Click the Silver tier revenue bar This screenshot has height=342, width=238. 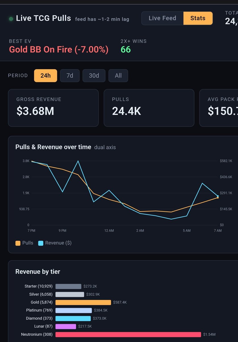click(x=70, y=294)
